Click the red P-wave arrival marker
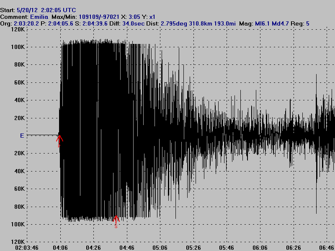 (59, 141)
